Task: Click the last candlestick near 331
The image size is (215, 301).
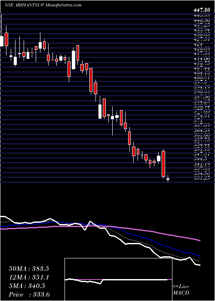Action: pos(168,178)
